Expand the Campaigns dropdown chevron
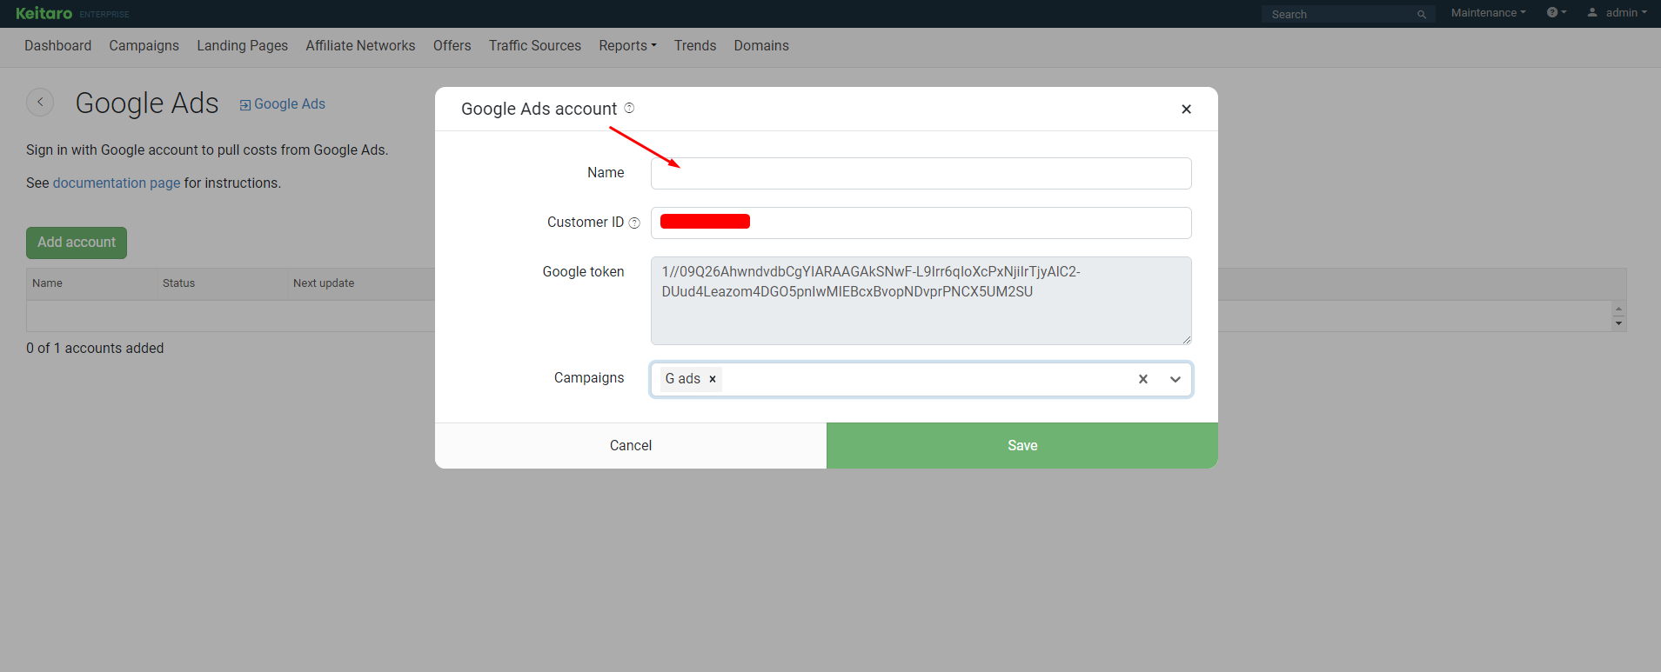This screenshot has width=1661, height=672. pyautogui.click(x=1175, y=379)
